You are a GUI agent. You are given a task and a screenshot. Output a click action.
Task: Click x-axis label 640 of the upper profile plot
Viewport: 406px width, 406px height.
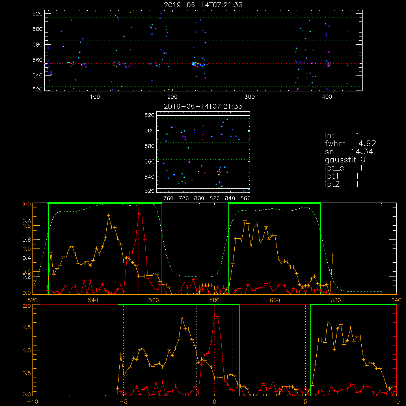tap(396, 300)
